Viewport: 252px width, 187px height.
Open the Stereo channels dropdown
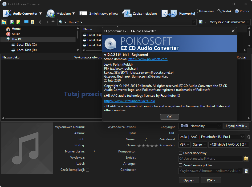point(199,144)
